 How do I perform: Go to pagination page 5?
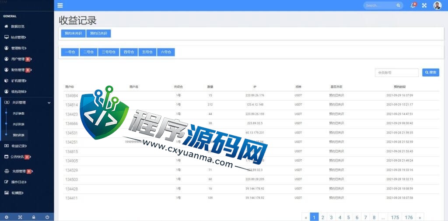tap(348, 217)
